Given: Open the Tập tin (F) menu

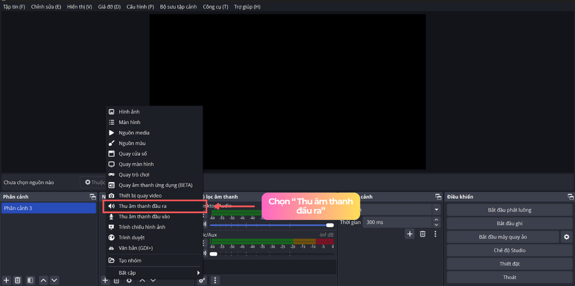Looking at the screenshot, I should [x=14, y=7].
